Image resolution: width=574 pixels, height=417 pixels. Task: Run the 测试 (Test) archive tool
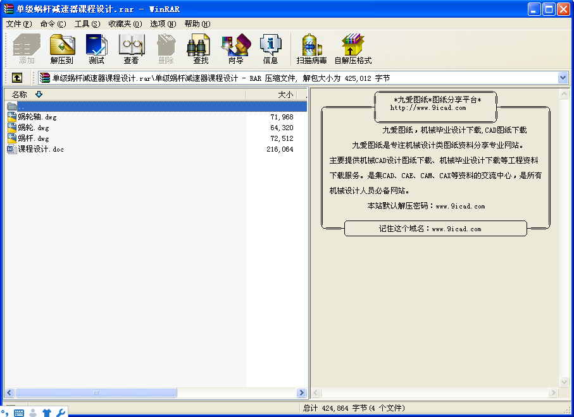97,49
